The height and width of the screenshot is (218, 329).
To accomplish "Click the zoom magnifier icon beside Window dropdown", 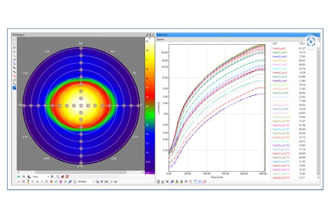I will tap(97, 181).
